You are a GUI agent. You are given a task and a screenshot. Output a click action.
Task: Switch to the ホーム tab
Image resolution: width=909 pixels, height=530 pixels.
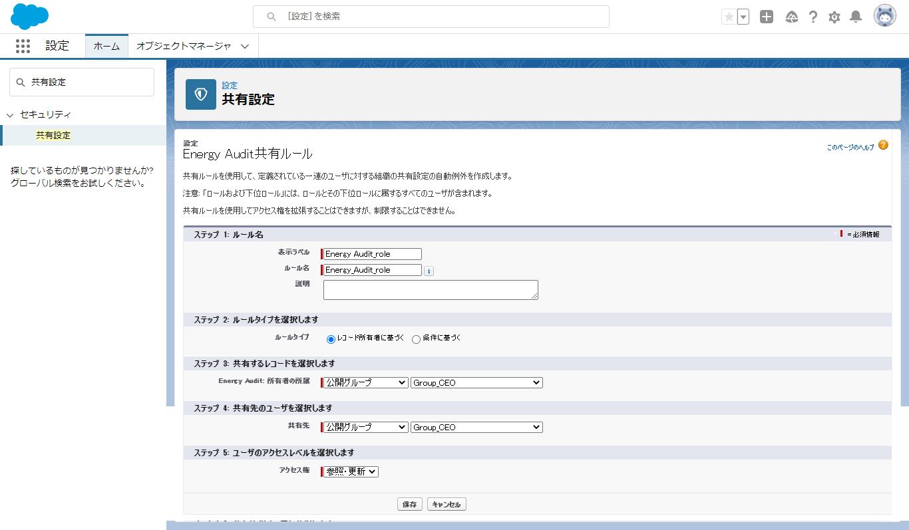point(106,46)
